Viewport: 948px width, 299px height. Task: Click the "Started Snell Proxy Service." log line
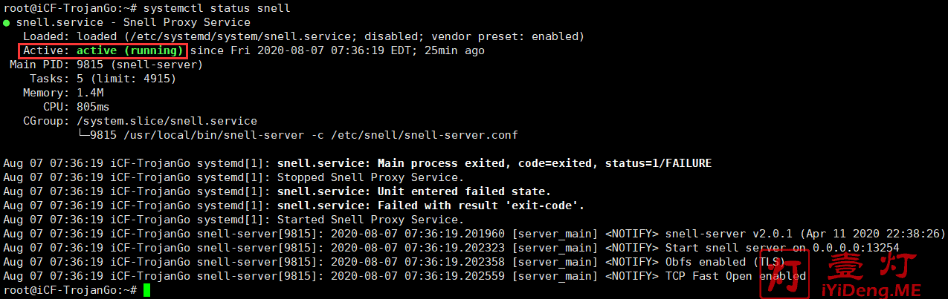point(370,220)
